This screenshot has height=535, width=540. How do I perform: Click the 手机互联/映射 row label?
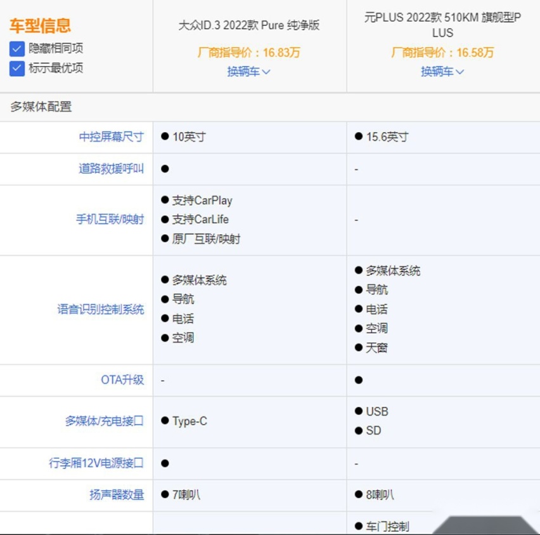110,220
